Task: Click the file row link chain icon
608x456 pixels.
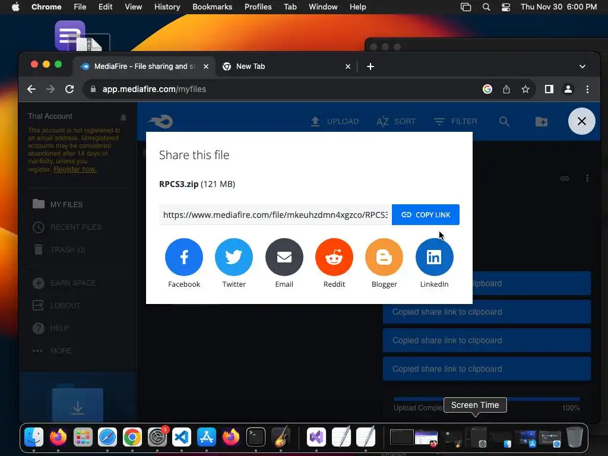Action: tap(565, 178)
